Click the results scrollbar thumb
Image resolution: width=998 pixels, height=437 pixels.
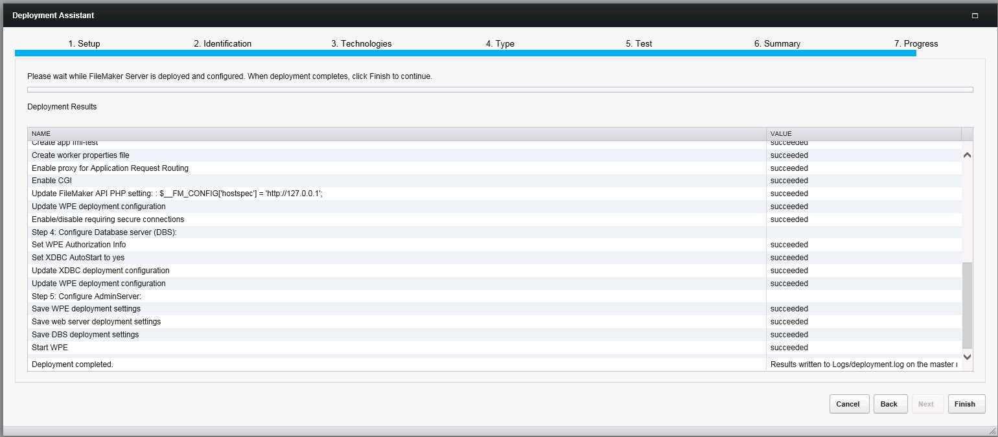968,306
